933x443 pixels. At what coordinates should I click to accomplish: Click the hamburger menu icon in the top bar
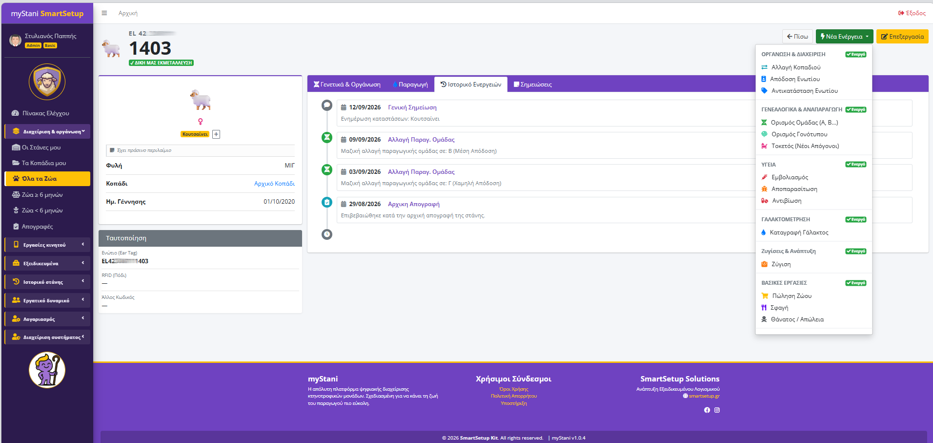(x=104, y=13)
